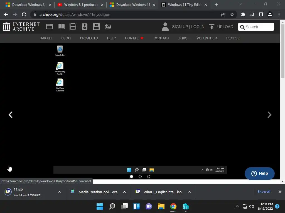Open Widgets on the taskbar
Screen dimensions: 285x213
[136, 206]
